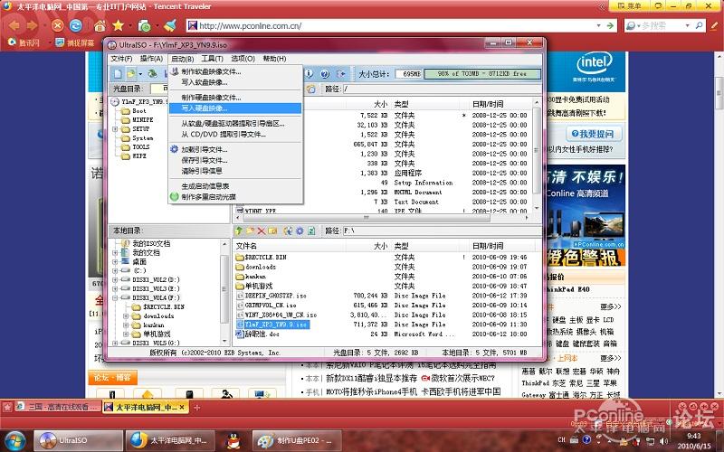Screen dimensions: 724x452
Task: Click the green up-folder icon in local toolbar
Action: coord(239,231)
